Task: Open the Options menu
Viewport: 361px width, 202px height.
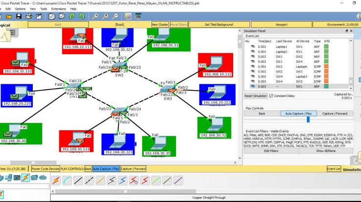Action: point(20,9)
